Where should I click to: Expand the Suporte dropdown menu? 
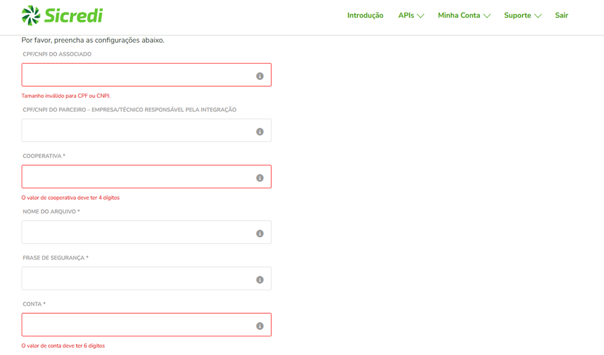522,16
